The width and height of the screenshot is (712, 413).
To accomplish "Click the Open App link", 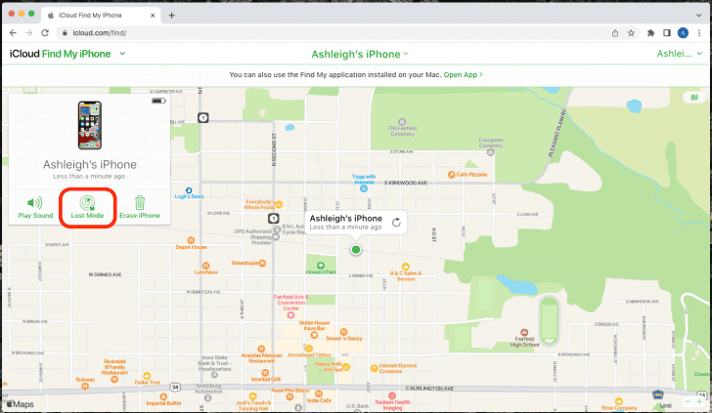I will 463,74.
